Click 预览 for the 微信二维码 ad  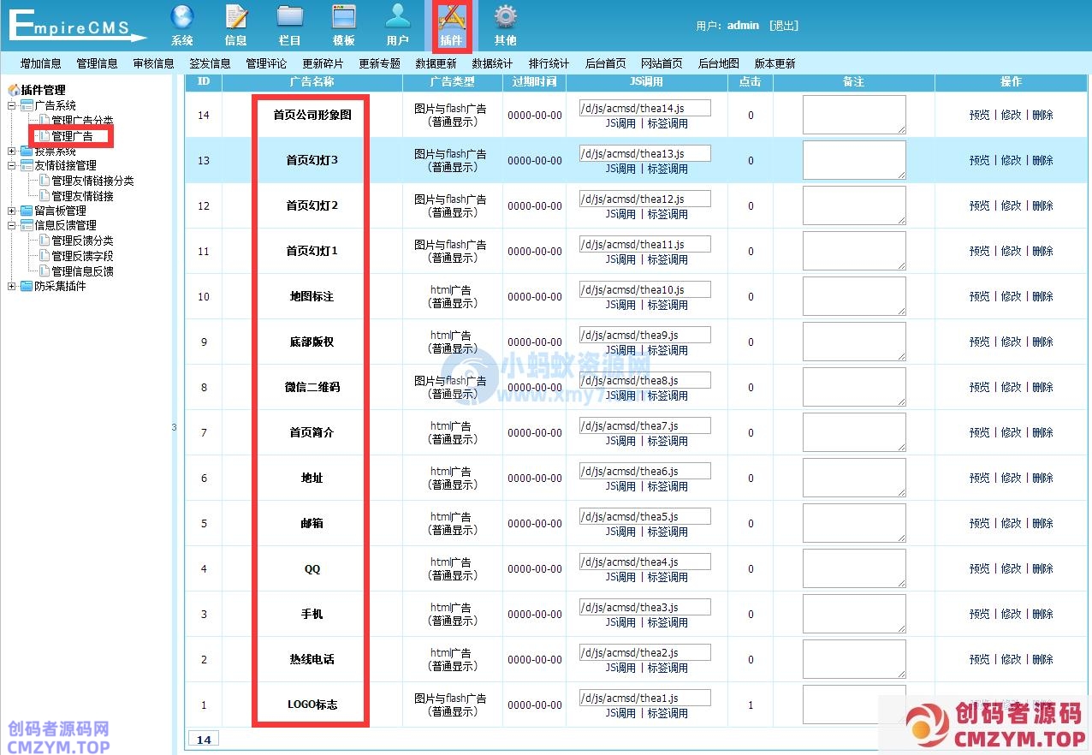[979, 387]
